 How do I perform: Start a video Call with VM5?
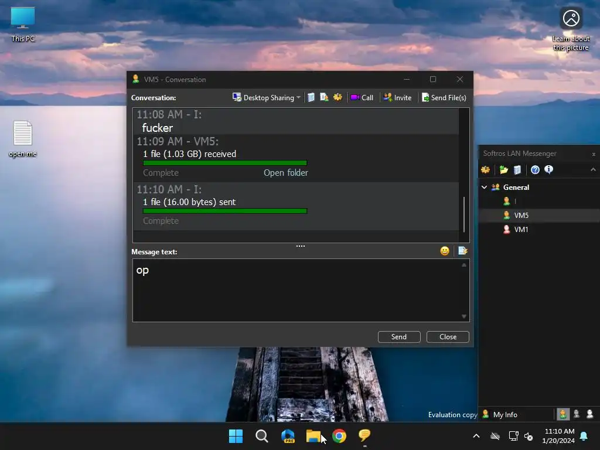click(x=362, y=98)
